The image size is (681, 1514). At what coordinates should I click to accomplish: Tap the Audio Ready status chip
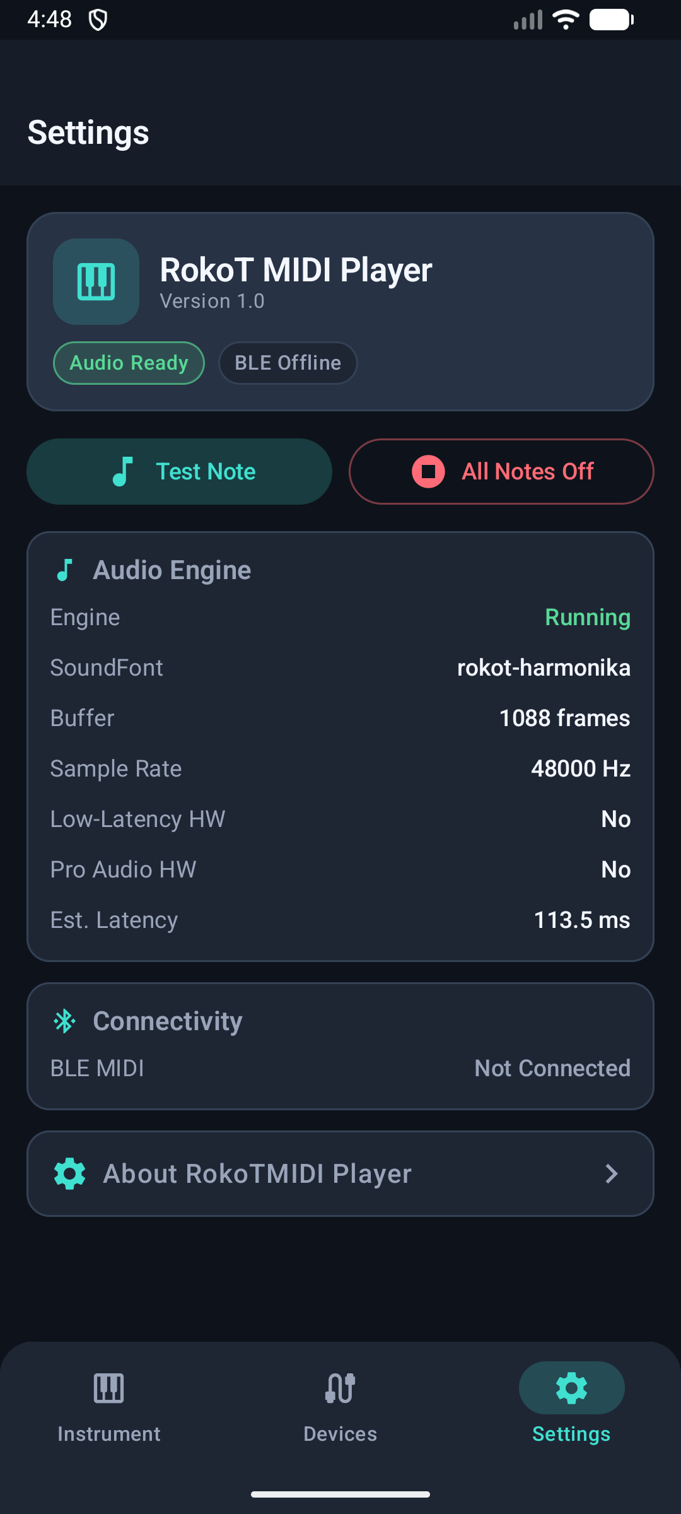(129, 363)
